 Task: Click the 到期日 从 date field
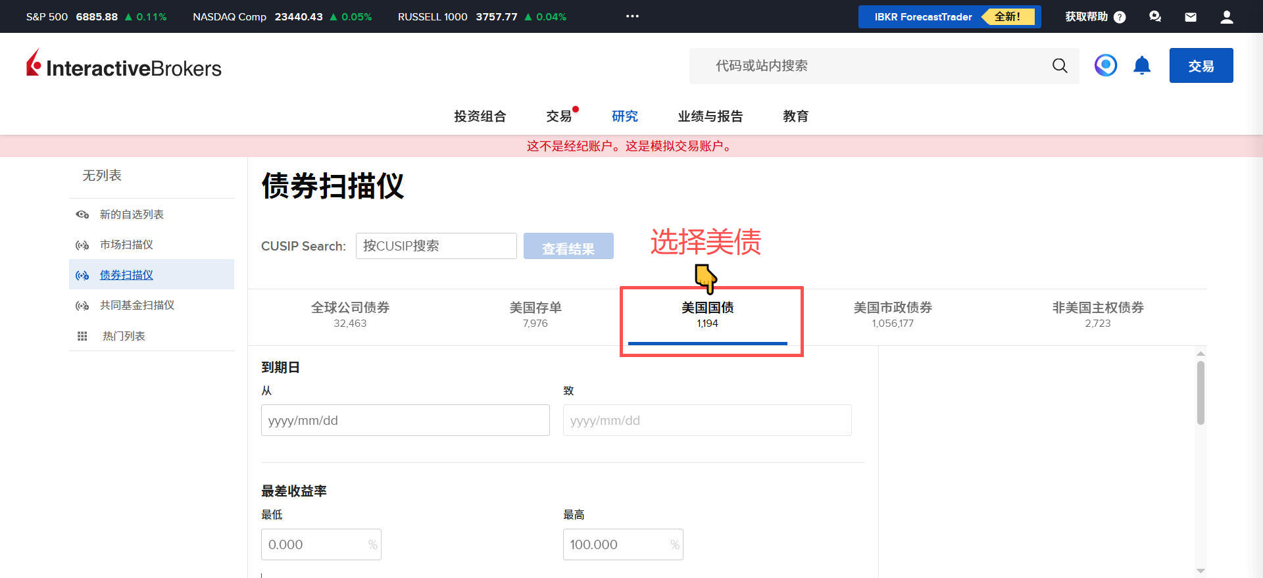[405, 420]
